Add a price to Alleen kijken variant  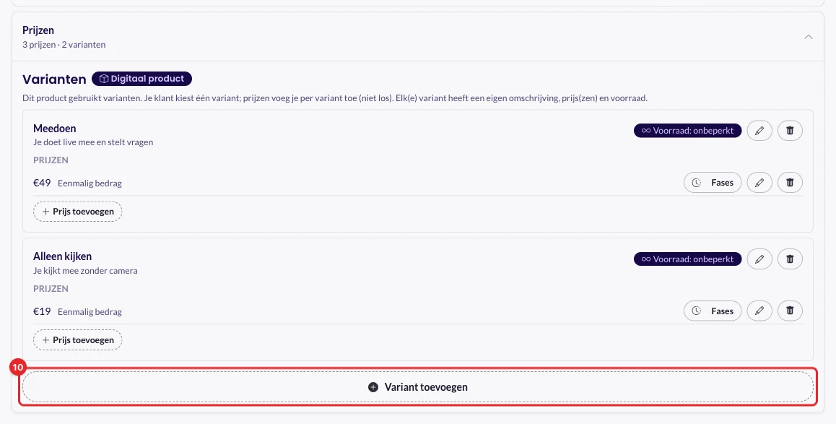point(78,339)
